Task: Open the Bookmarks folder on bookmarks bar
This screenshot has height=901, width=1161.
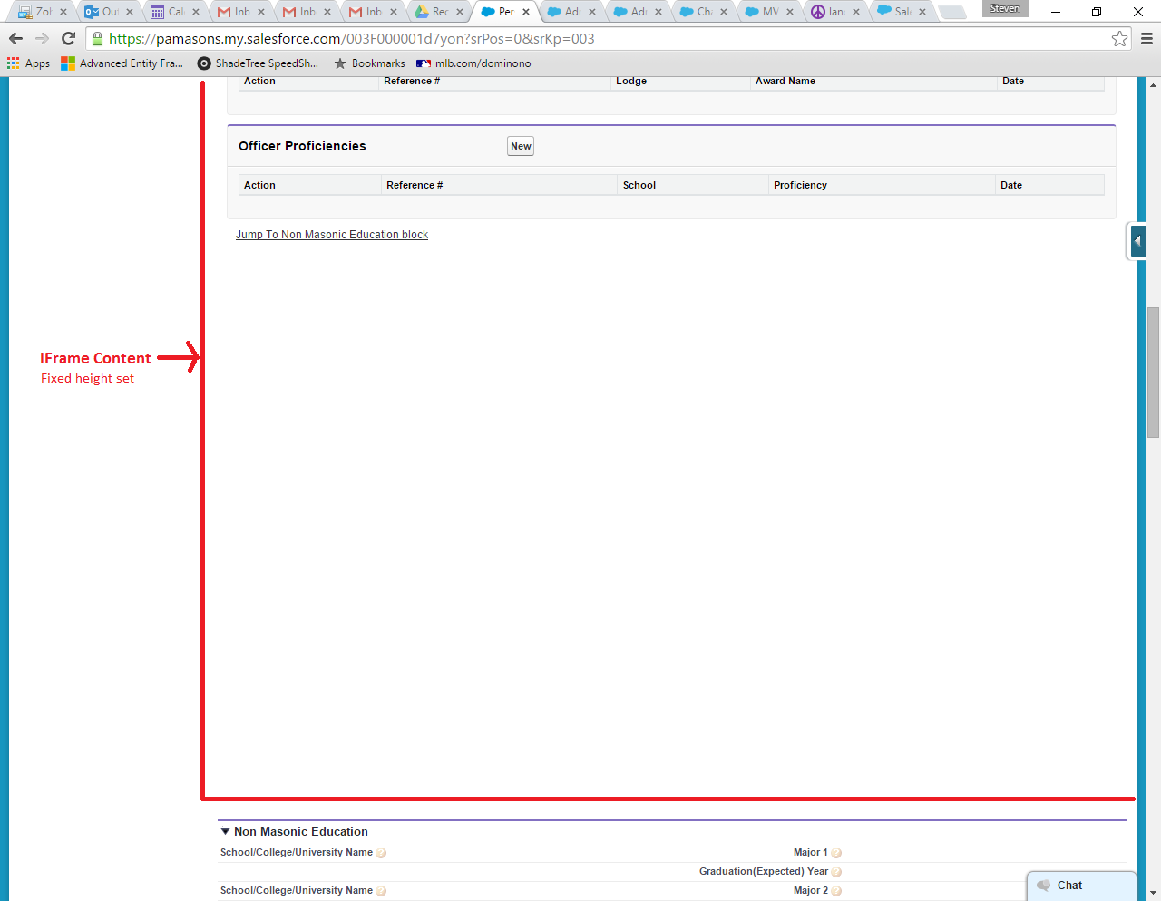Action: tap(369, 63)
